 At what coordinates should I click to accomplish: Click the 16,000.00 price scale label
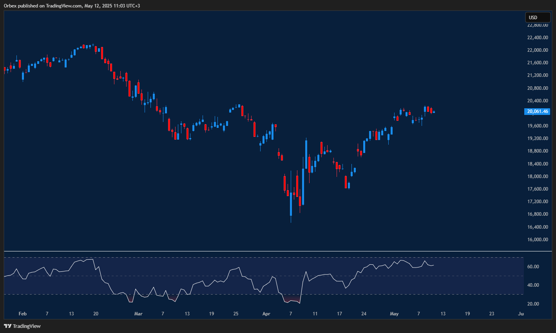537,239
